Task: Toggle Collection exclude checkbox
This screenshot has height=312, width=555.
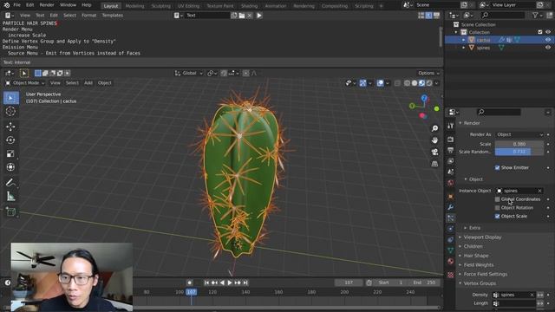Action: pos(539,32)
